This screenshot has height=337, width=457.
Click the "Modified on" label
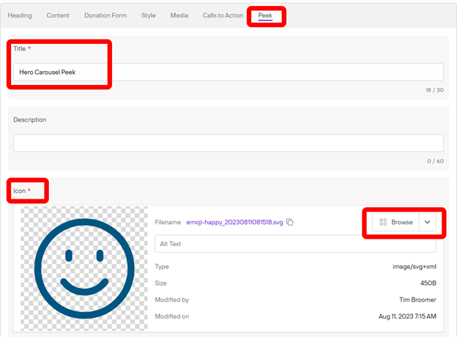(x=172, y=316)
